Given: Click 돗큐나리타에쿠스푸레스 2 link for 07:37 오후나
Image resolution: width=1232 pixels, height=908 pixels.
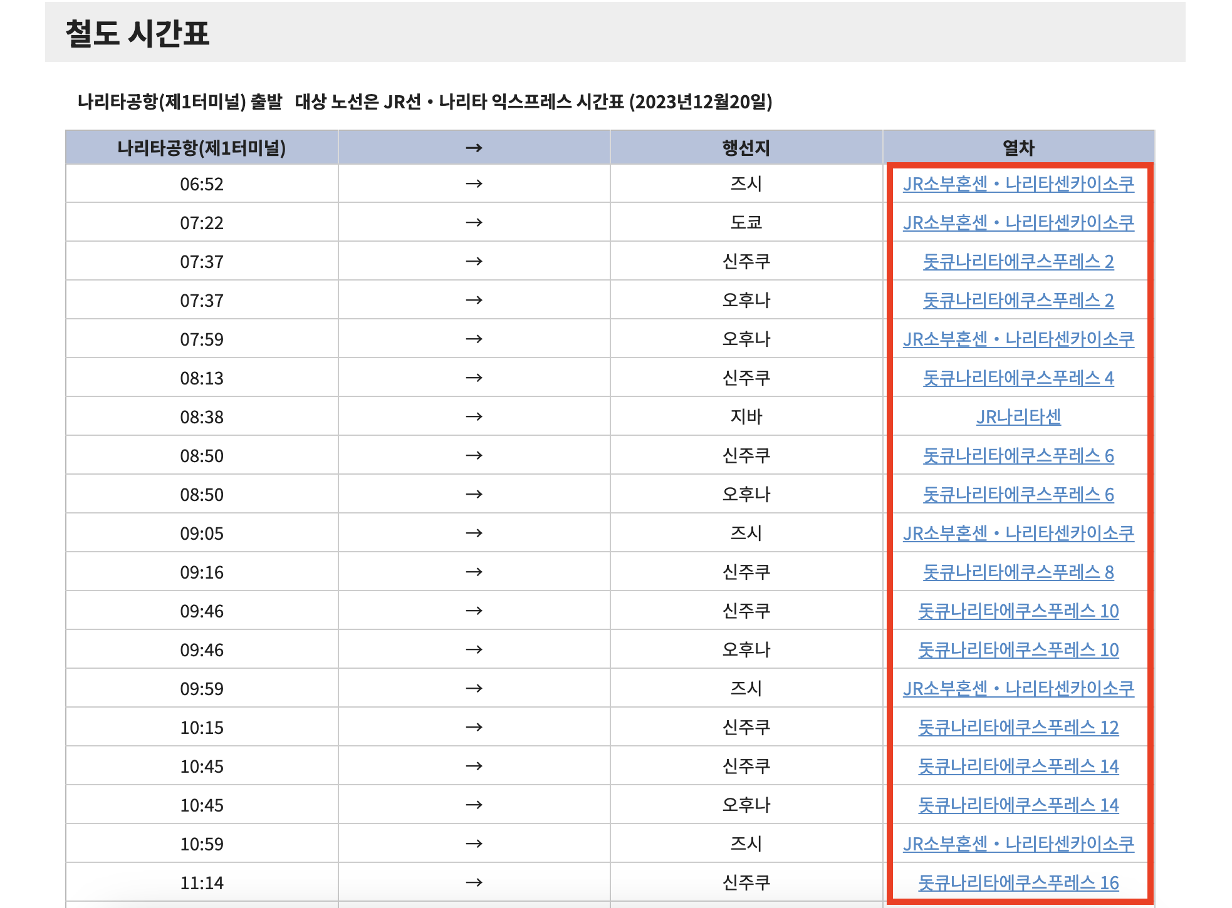Looking at the screenshot, I should [1018, 301].
